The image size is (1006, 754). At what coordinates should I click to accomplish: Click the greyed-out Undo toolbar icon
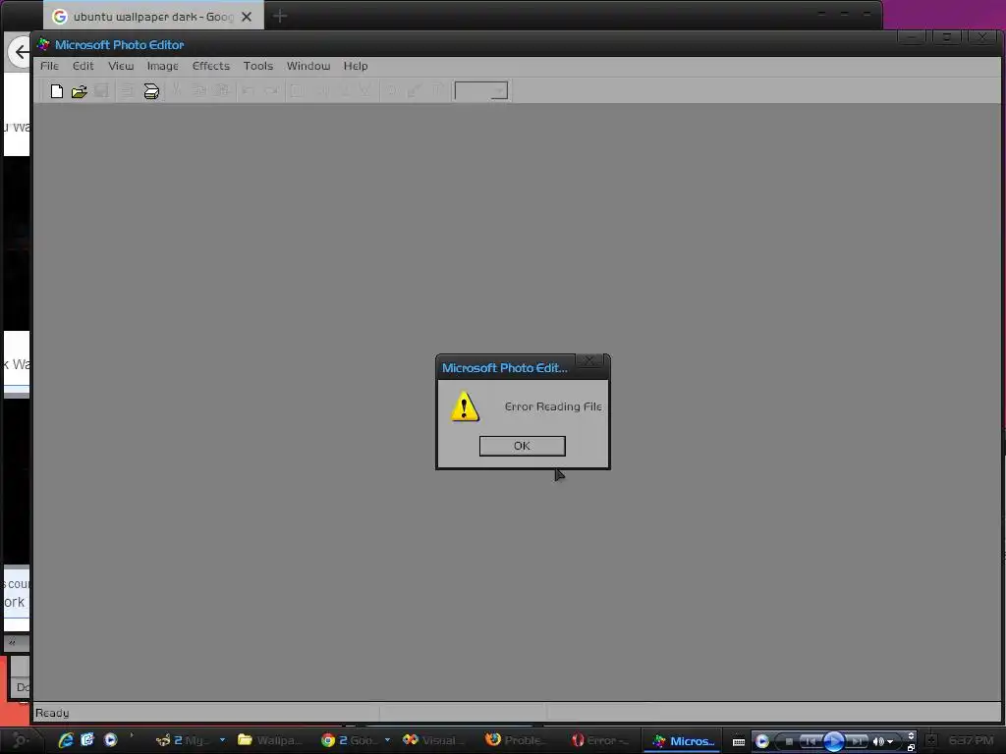pyautogui.click(x=248, y=91)
